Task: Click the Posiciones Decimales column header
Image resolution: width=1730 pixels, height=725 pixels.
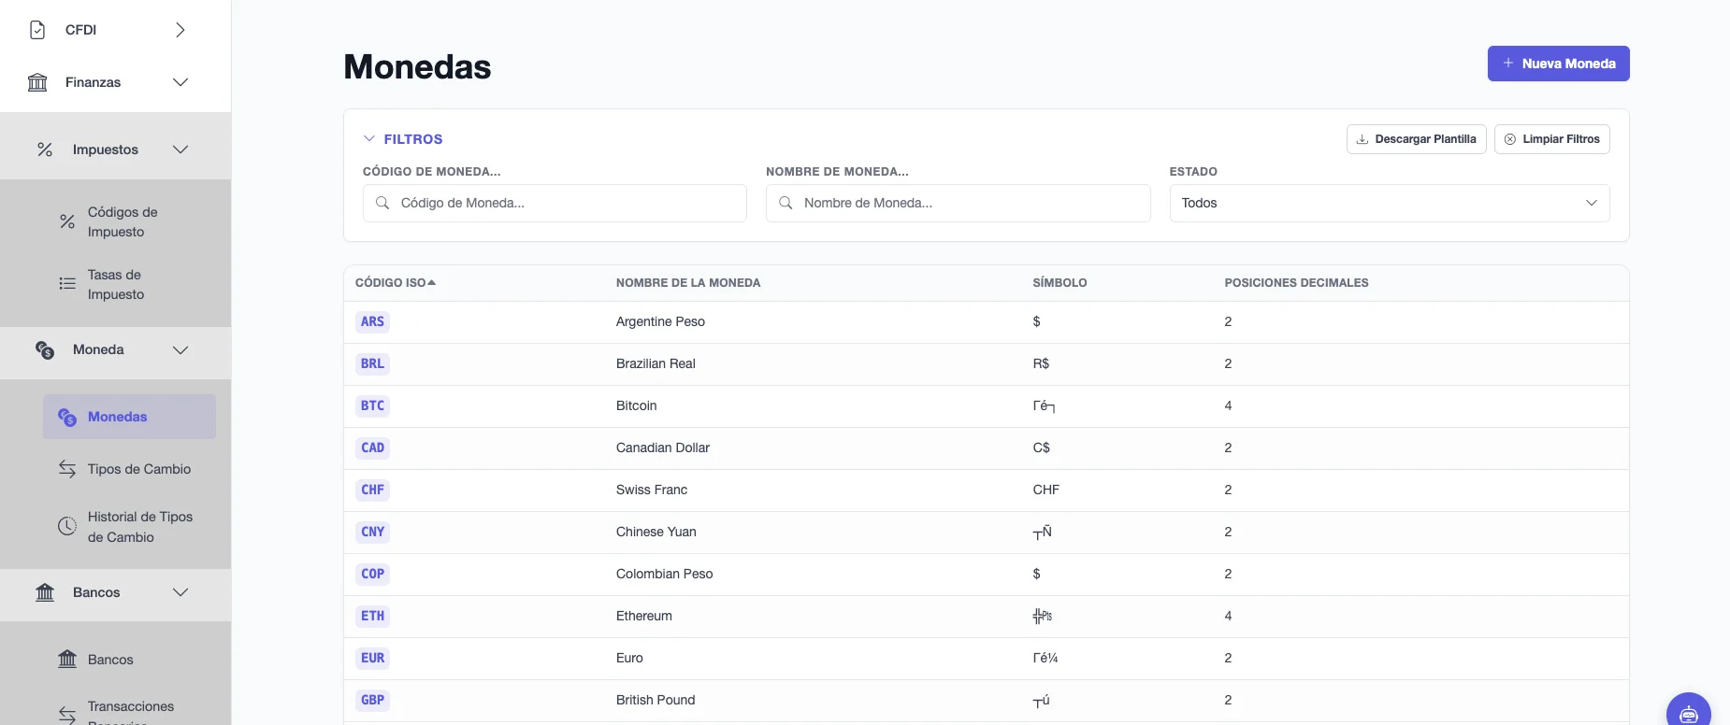Action: click(1296, 282)
